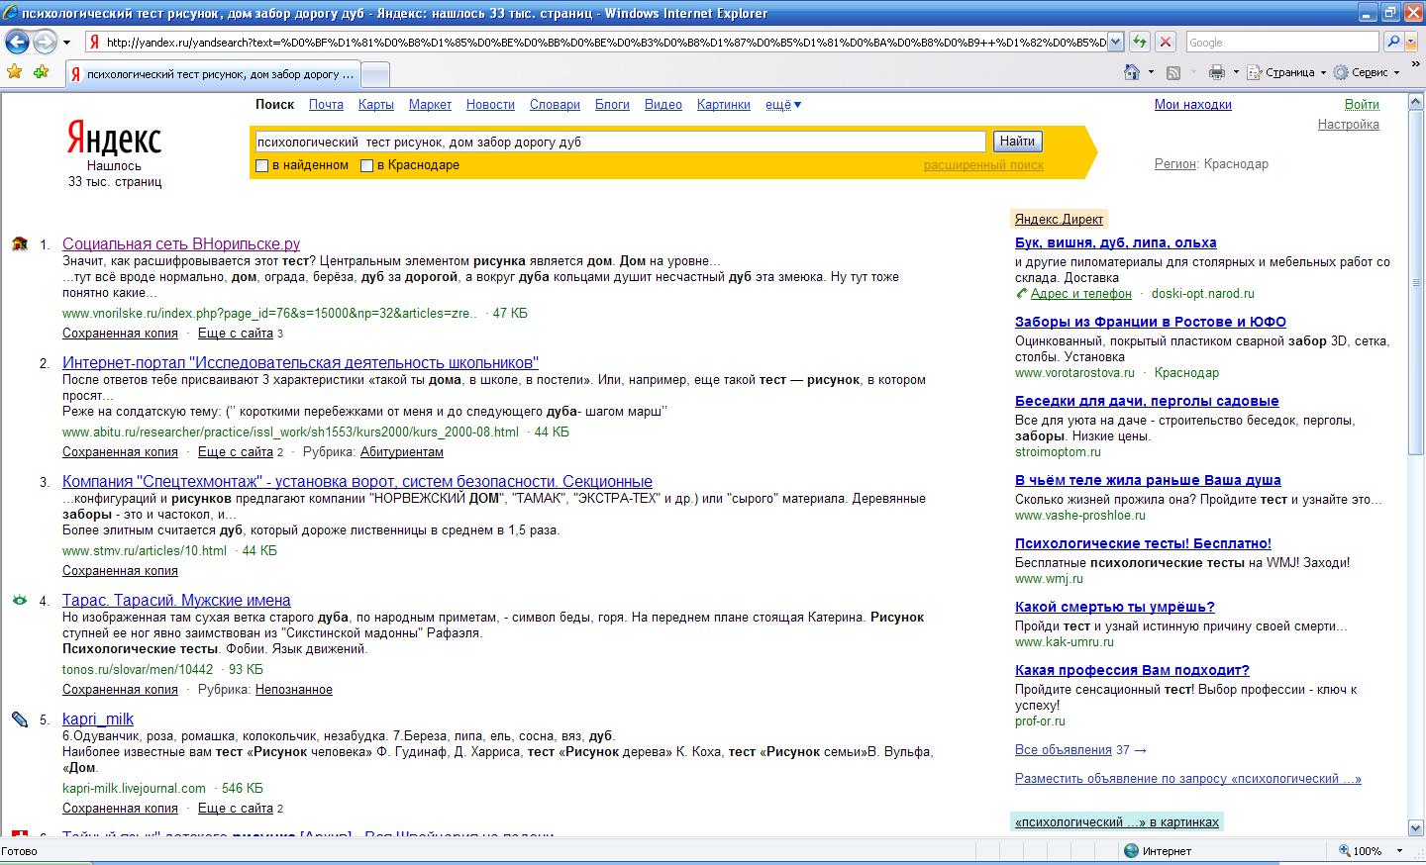Viewport: 1426px width, 865px height.
Task: Expand the search provider options dropdown
Action: [x=1411, y=42]
